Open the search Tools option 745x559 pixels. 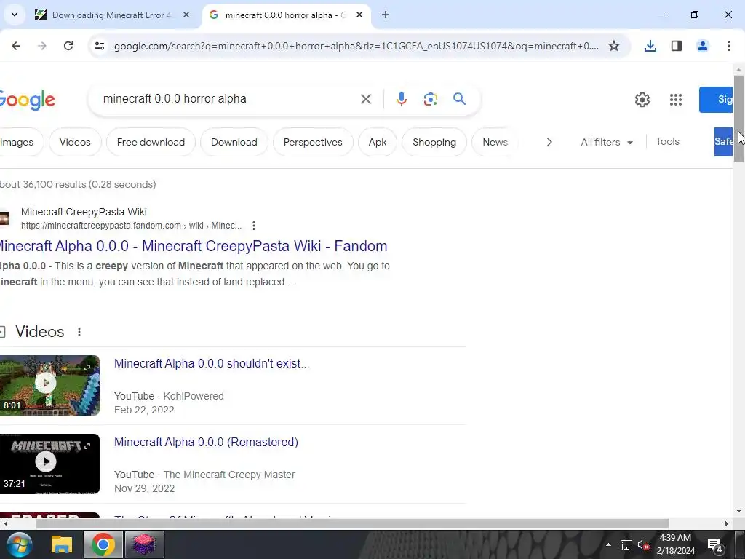point(667,142)
